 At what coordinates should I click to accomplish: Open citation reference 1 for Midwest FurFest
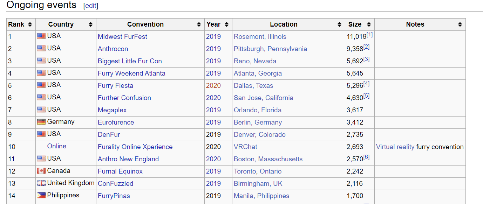tap(370, 35)
